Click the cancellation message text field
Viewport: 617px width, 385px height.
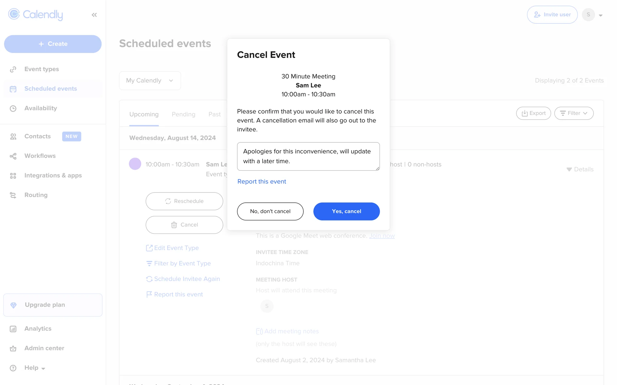coord(308,156)
